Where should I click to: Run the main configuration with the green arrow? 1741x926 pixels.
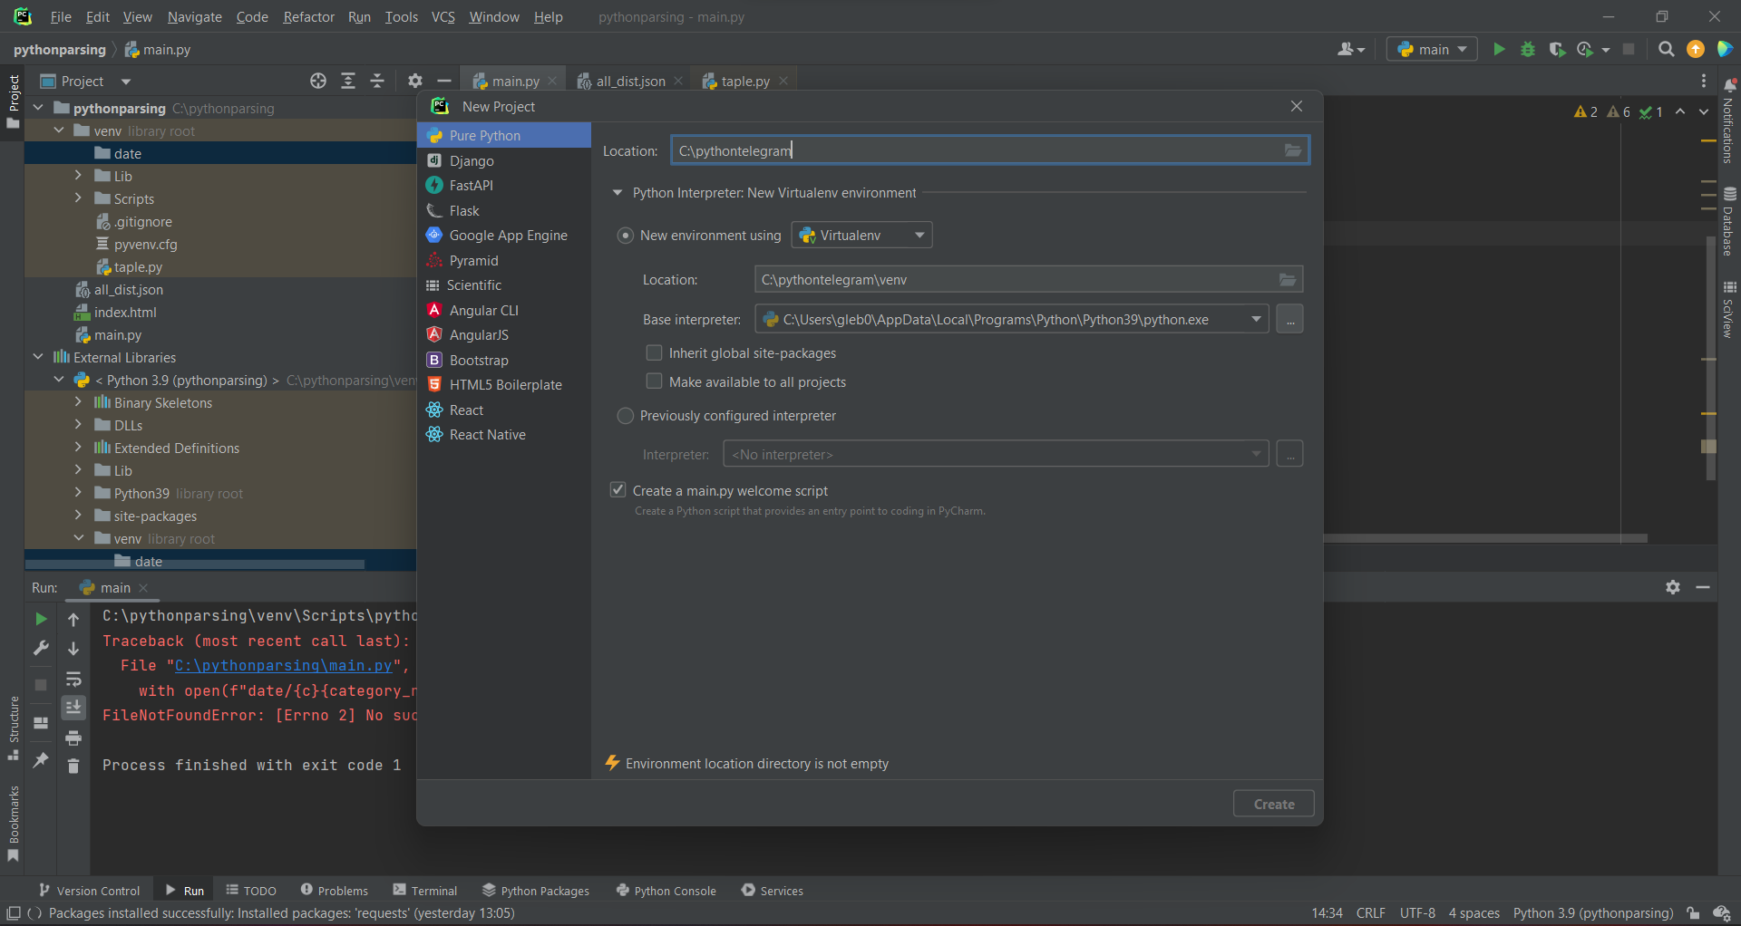pos(1499,49)
